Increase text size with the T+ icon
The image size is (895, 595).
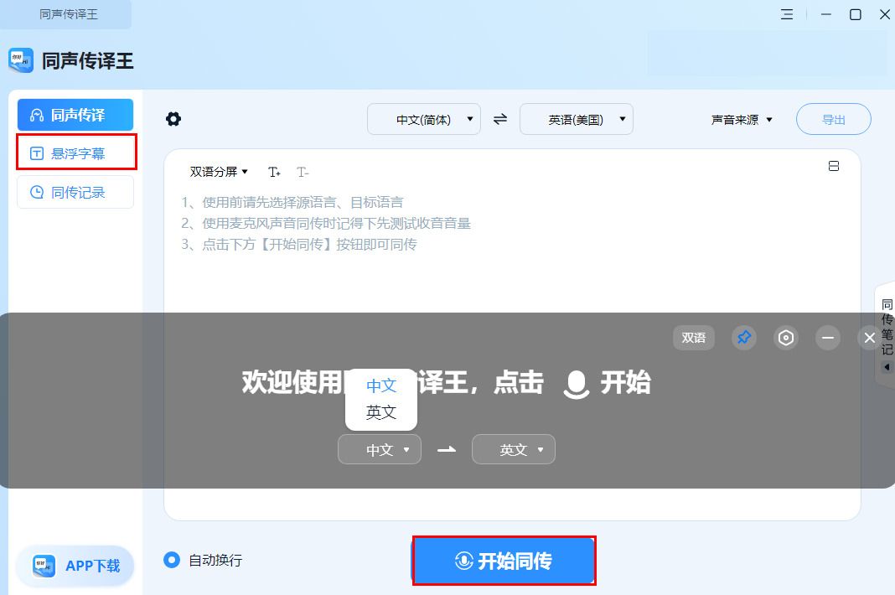pos(274,172)
